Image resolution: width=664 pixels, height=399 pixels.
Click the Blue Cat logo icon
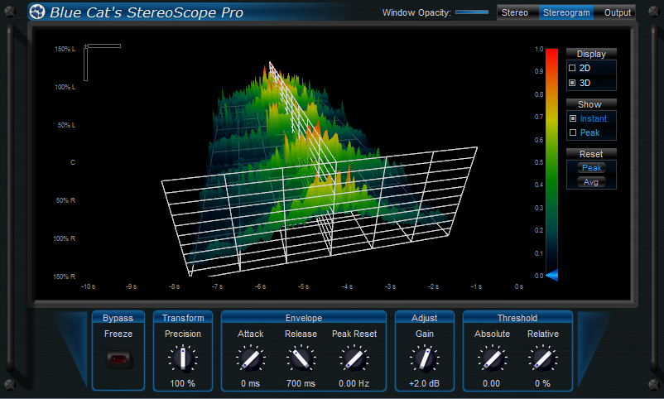click(36, 12)
